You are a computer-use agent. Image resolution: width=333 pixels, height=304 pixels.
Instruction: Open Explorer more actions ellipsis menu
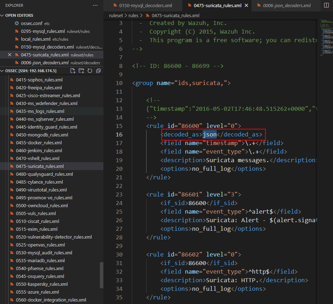pos(95,5)
